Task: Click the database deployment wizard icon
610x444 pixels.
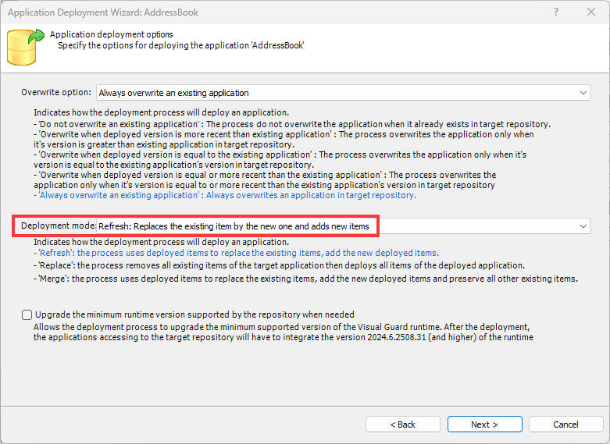Action: (x=26, y=47)
